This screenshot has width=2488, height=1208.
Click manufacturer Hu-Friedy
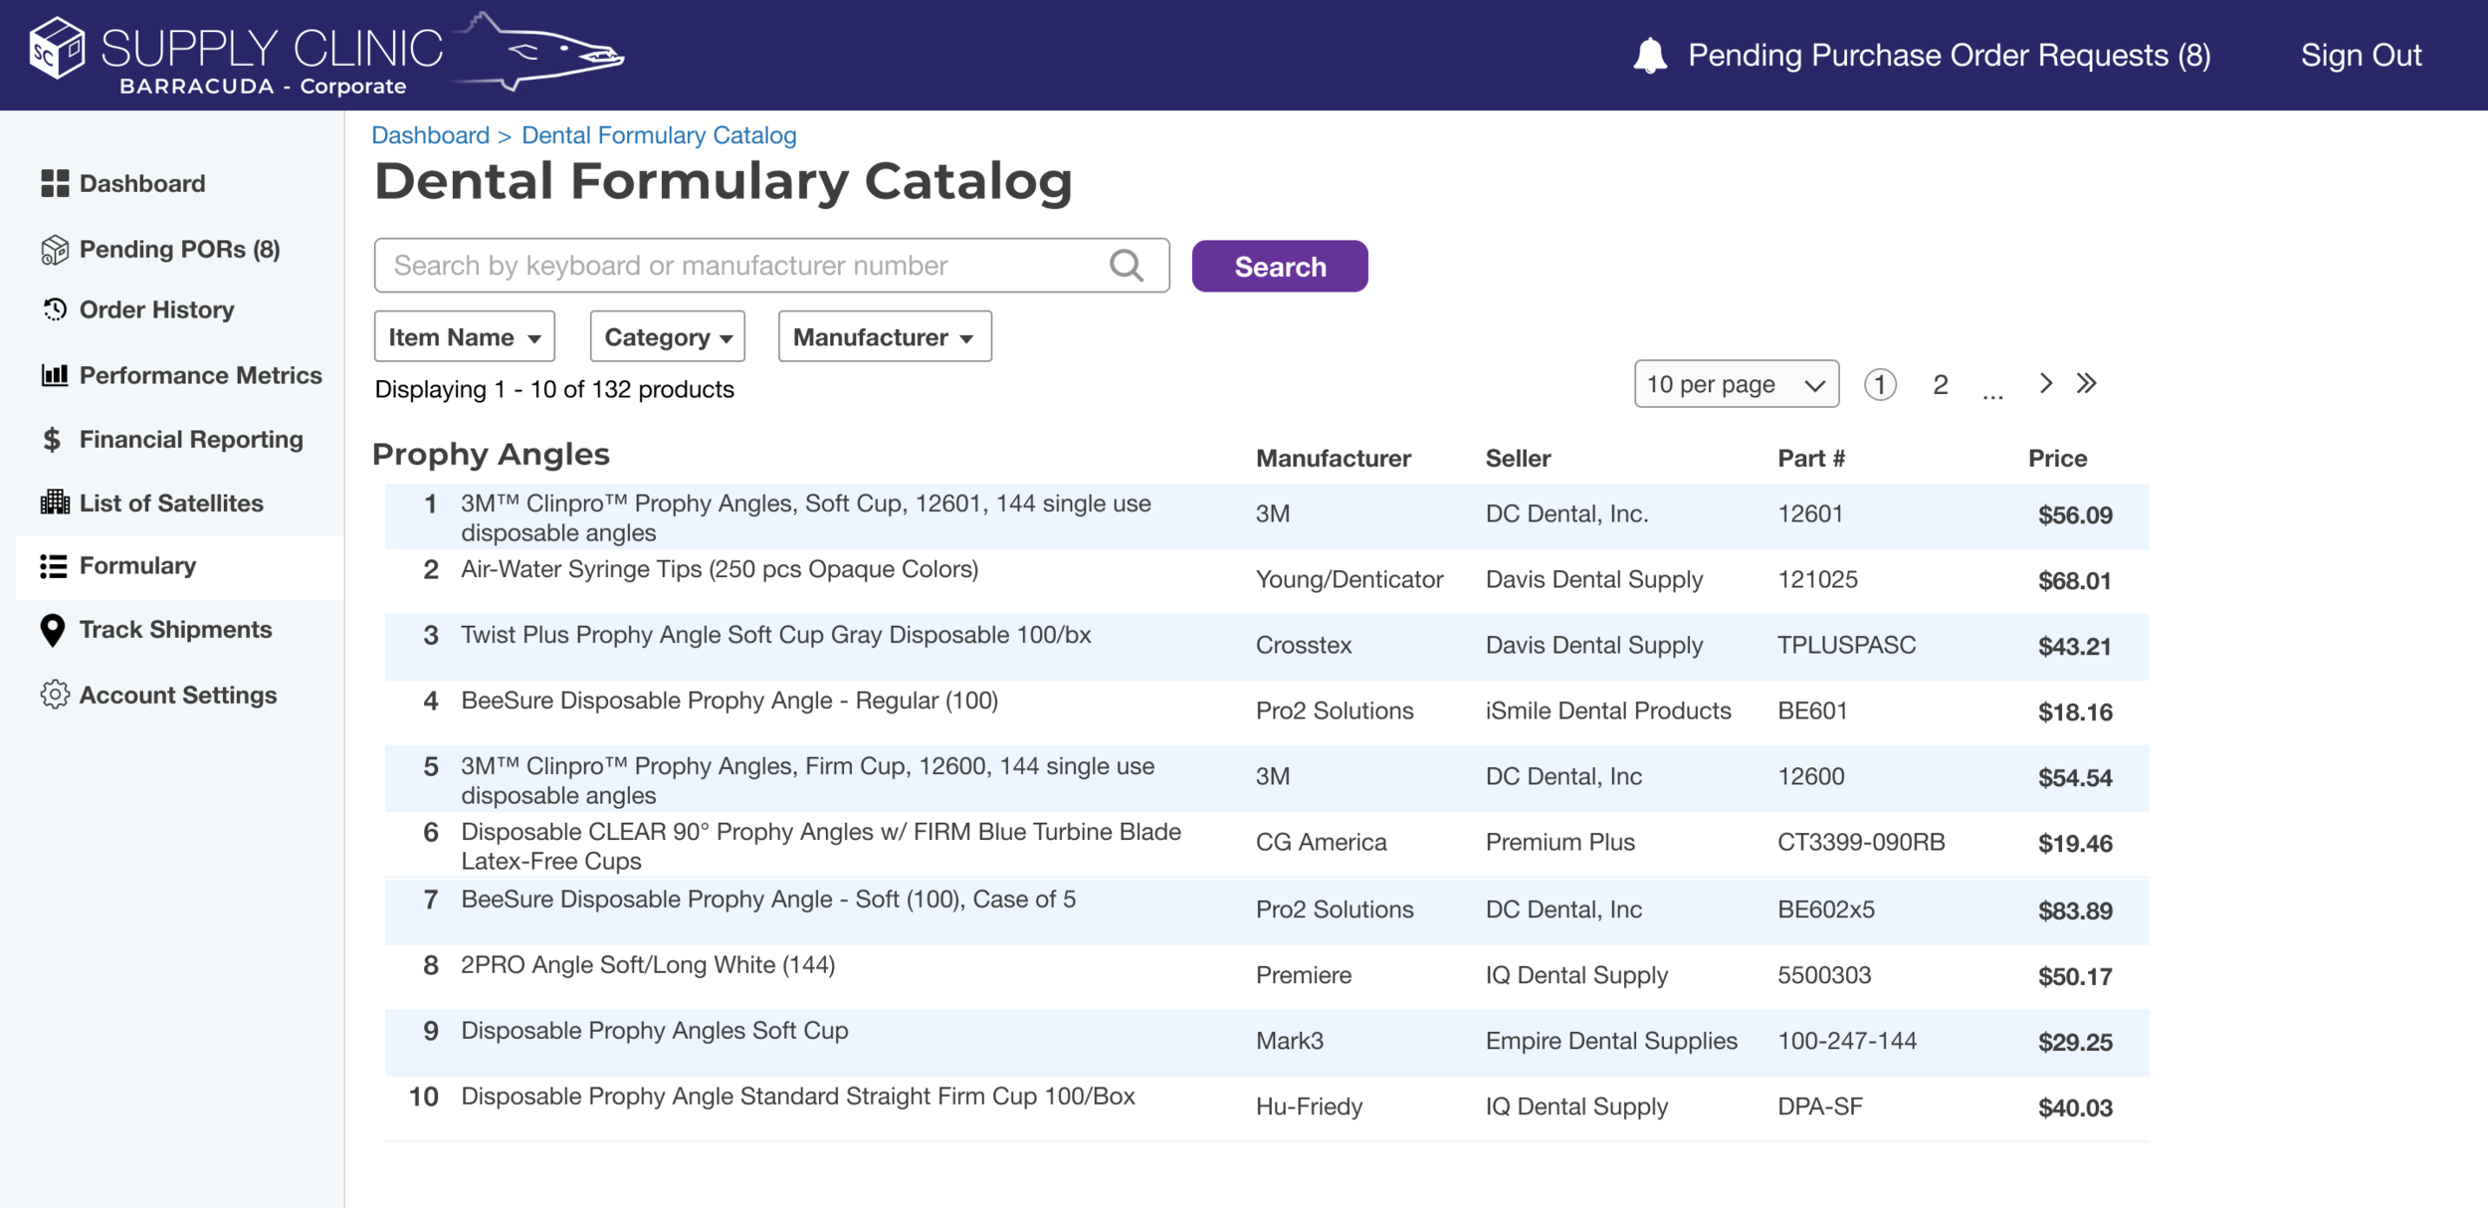(x=1309, y=1107)
